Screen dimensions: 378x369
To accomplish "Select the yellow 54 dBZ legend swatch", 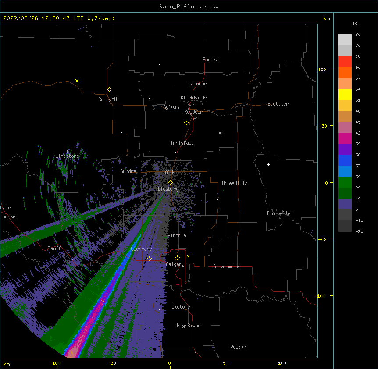I will (x=345, y=94).
